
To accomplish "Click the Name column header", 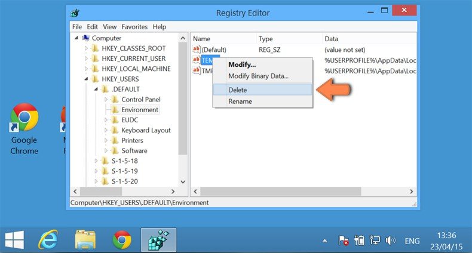I will (223, 39).
